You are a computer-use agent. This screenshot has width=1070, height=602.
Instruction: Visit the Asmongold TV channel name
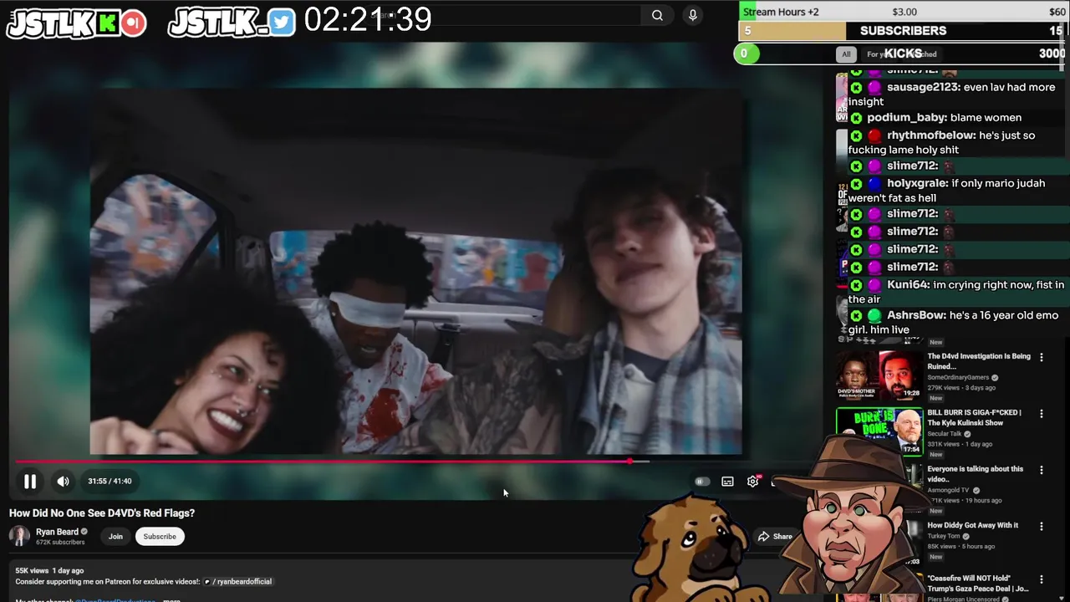[948, 490]
